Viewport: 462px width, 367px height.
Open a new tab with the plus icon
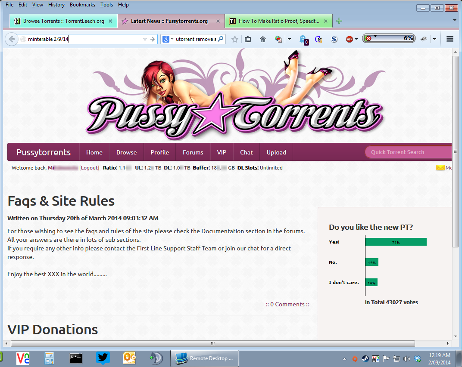(x=339, y=21)
